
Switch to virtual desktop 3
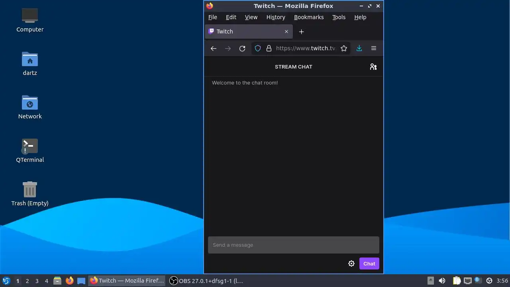click(x=37, y=281)
